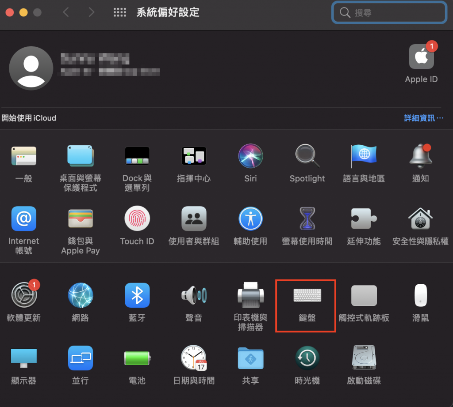The height and width of the screenshot is (407, 453).
Task: Open the 一般 (General) preference pane
Action: 24,156
